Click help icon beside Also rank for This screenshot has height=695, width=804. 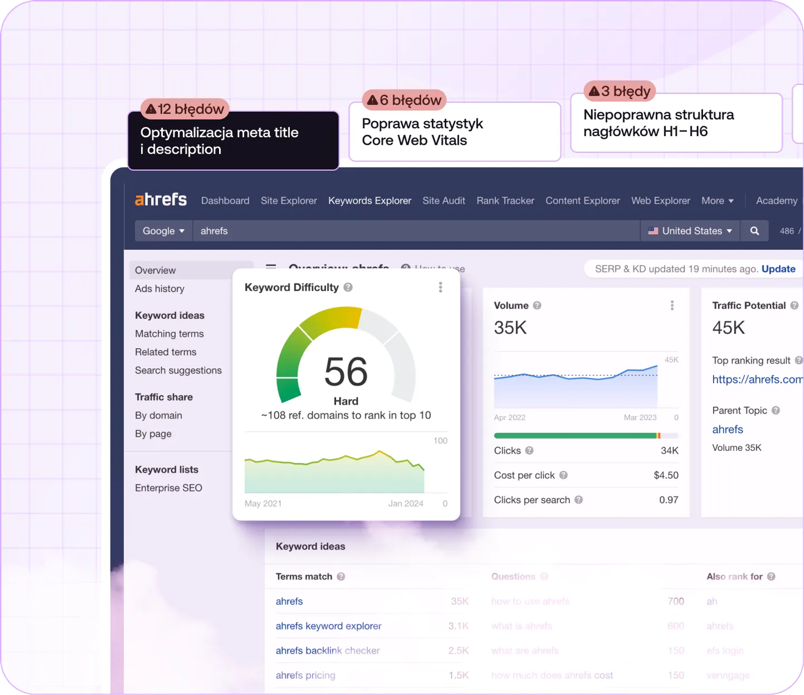pyautogui.click(x=771, y=577)
